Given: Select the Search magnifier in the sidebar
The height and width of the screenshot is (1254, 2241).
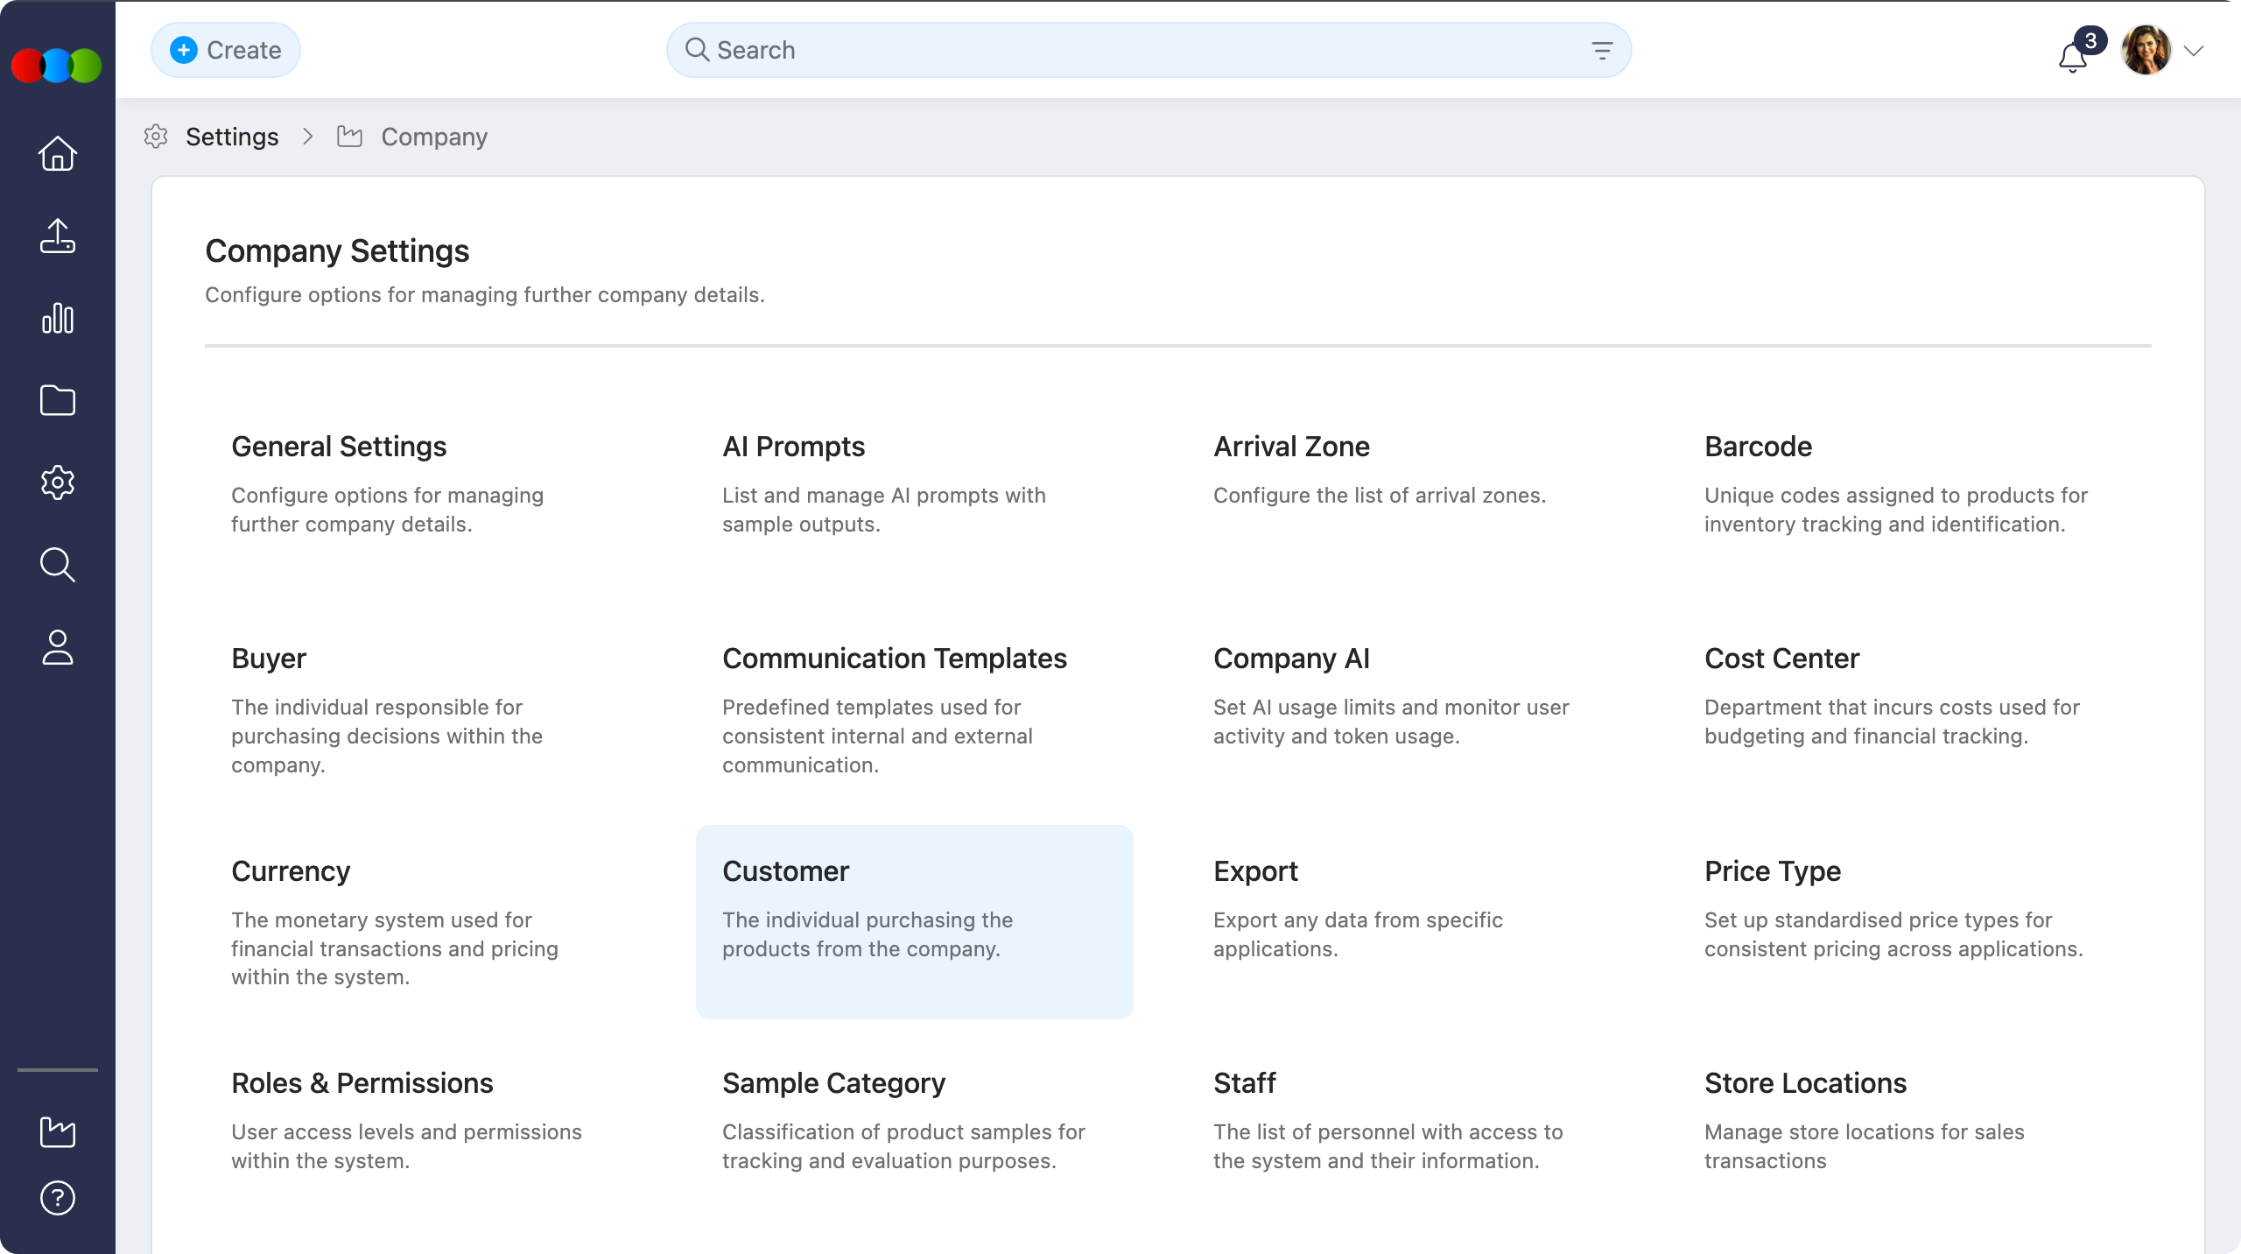Looking at the screenshot, I should click(x=56, y=565).
